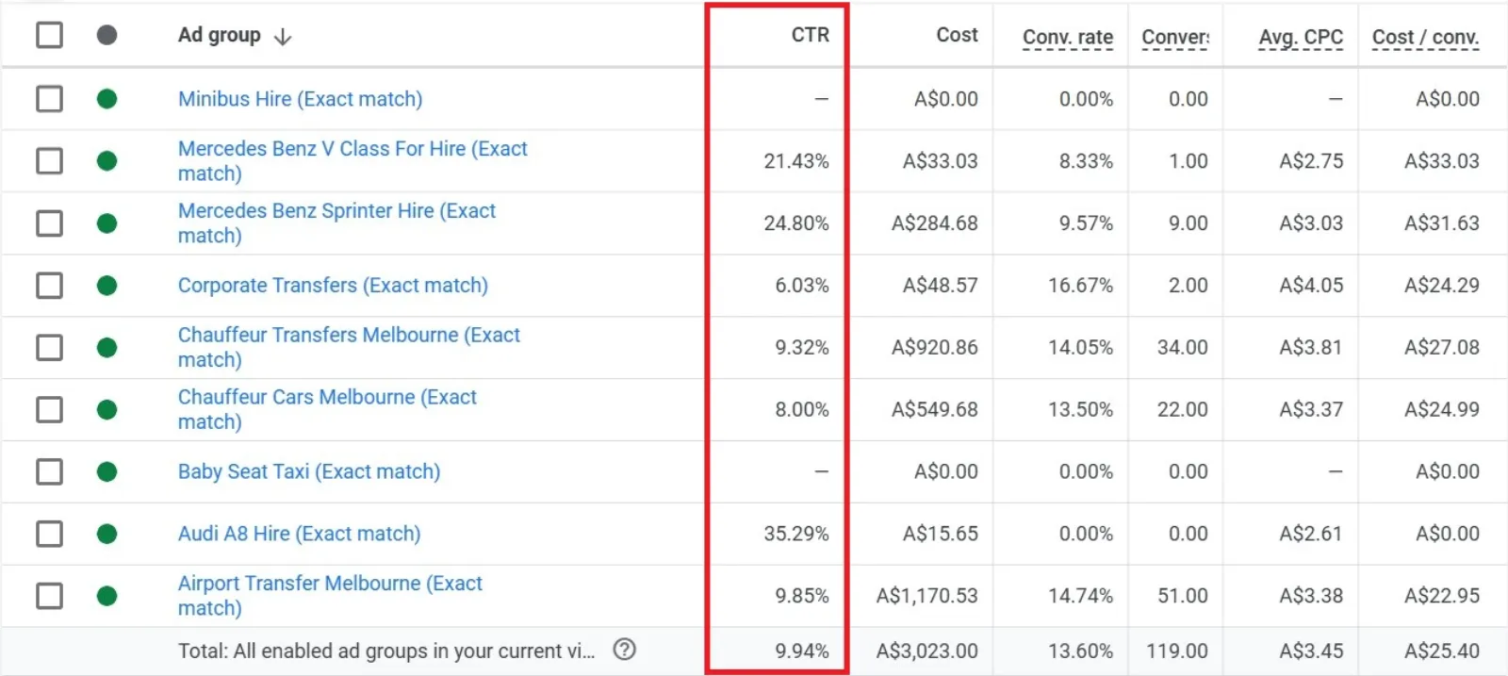Tick the Mercedes Benz Sprinter Hire checkbox
Image resolution: width=1508 pixels, height=676 pixels.
(49, 223)
